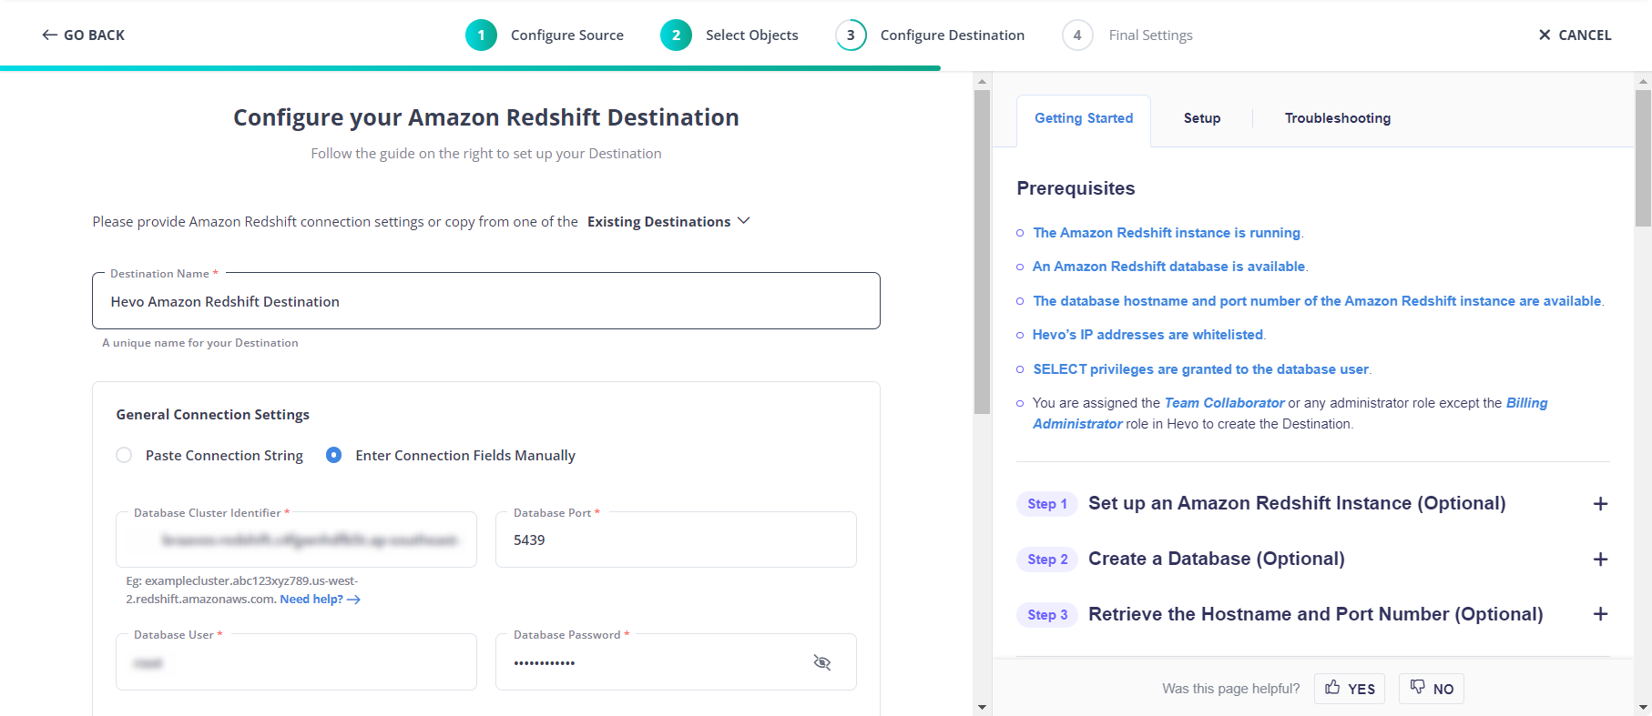Switch to the Setup tab

1202,118
